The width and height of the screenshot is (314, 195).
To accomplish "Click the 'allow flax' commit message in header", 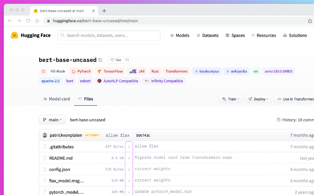I will 118,135.
